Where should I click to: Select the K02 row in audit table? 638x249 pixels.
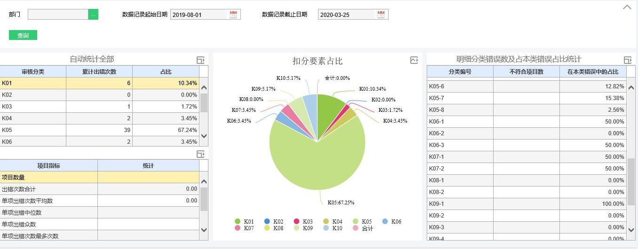coord(99,95)
